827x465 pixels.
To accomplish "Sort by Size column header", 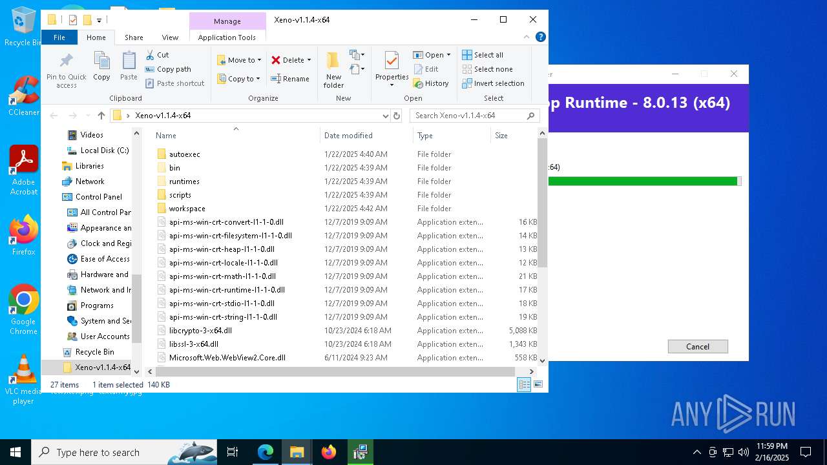I will pos(514,136).
